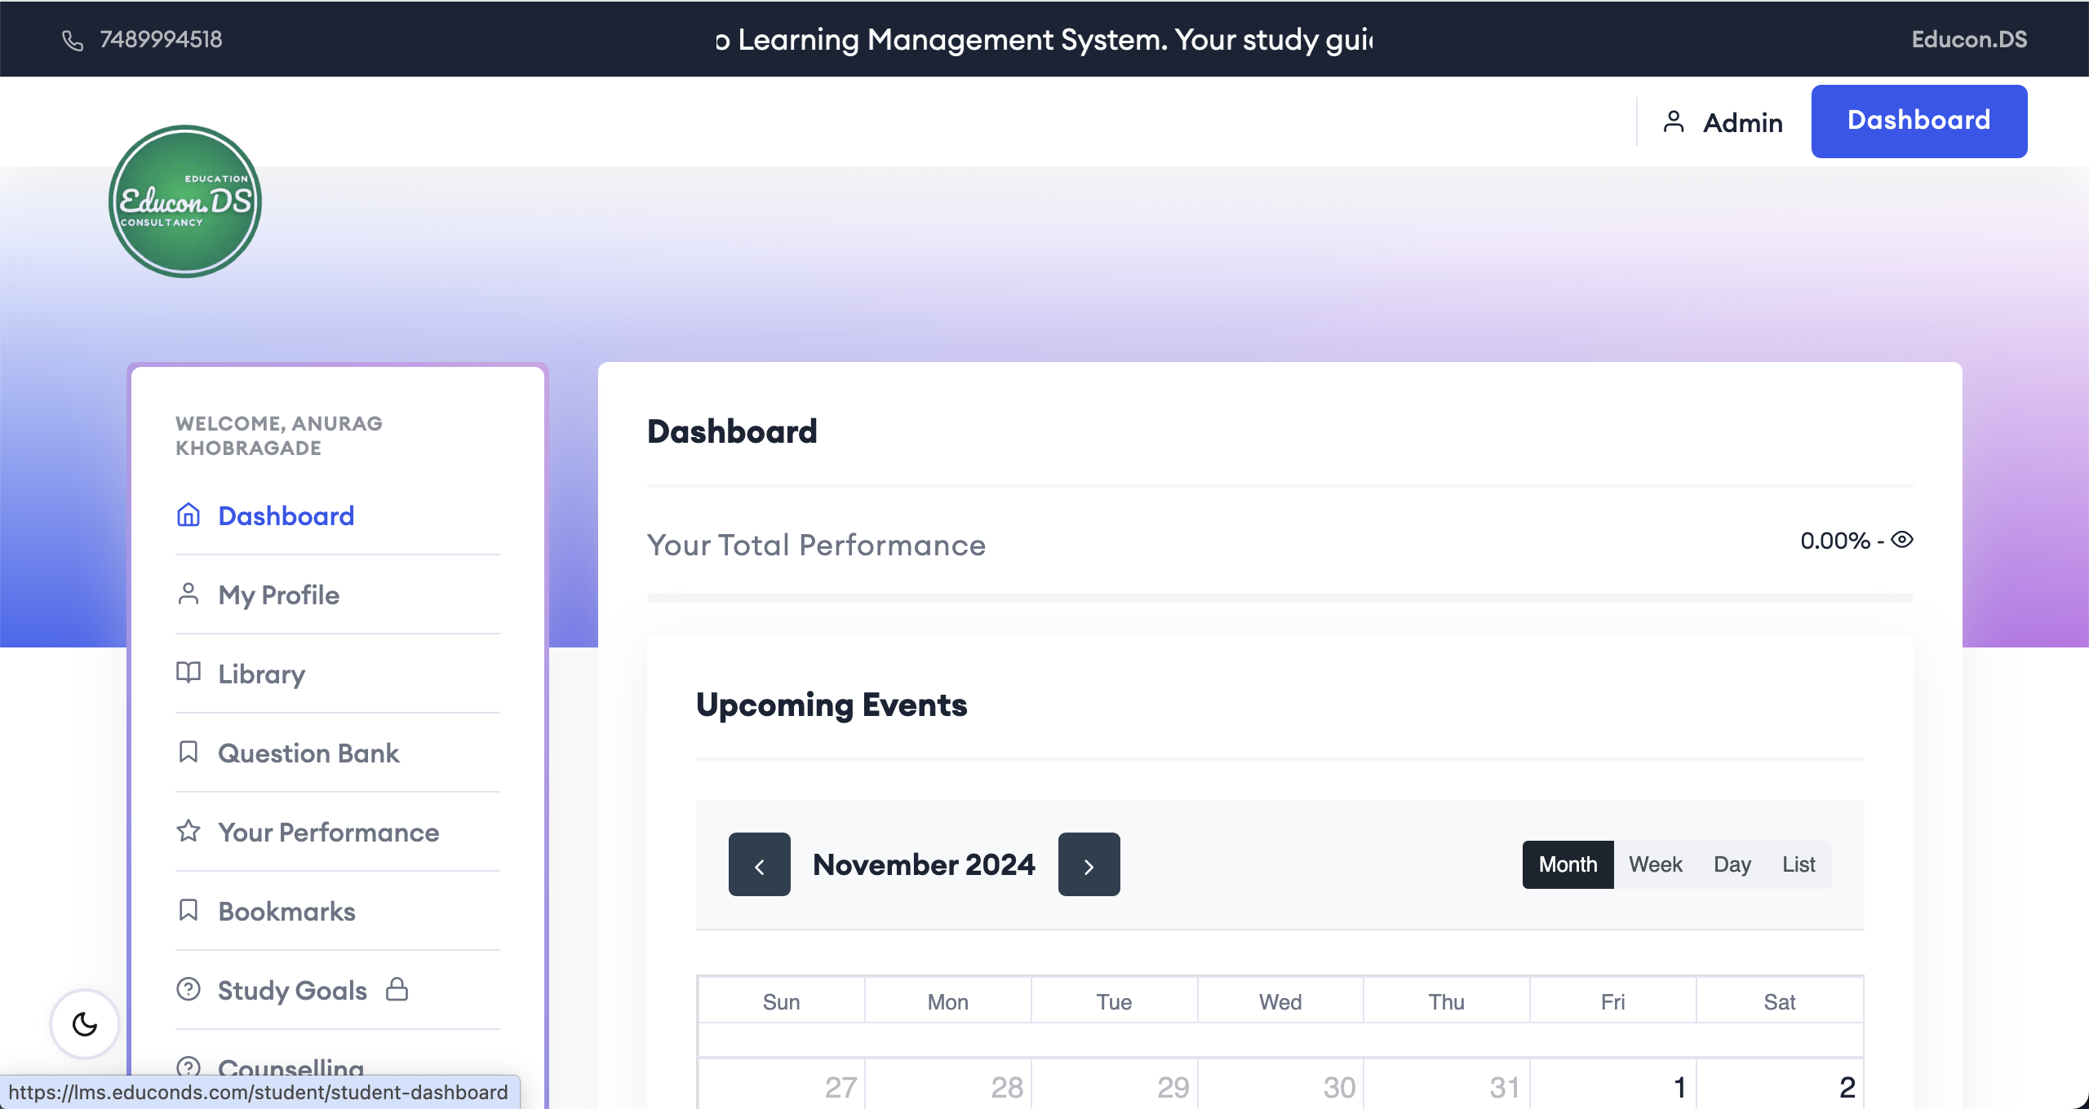The width and height of the screenshot is (2089, 1109).
Task: Select the Month calendar view
Action: click(1568, 864)
